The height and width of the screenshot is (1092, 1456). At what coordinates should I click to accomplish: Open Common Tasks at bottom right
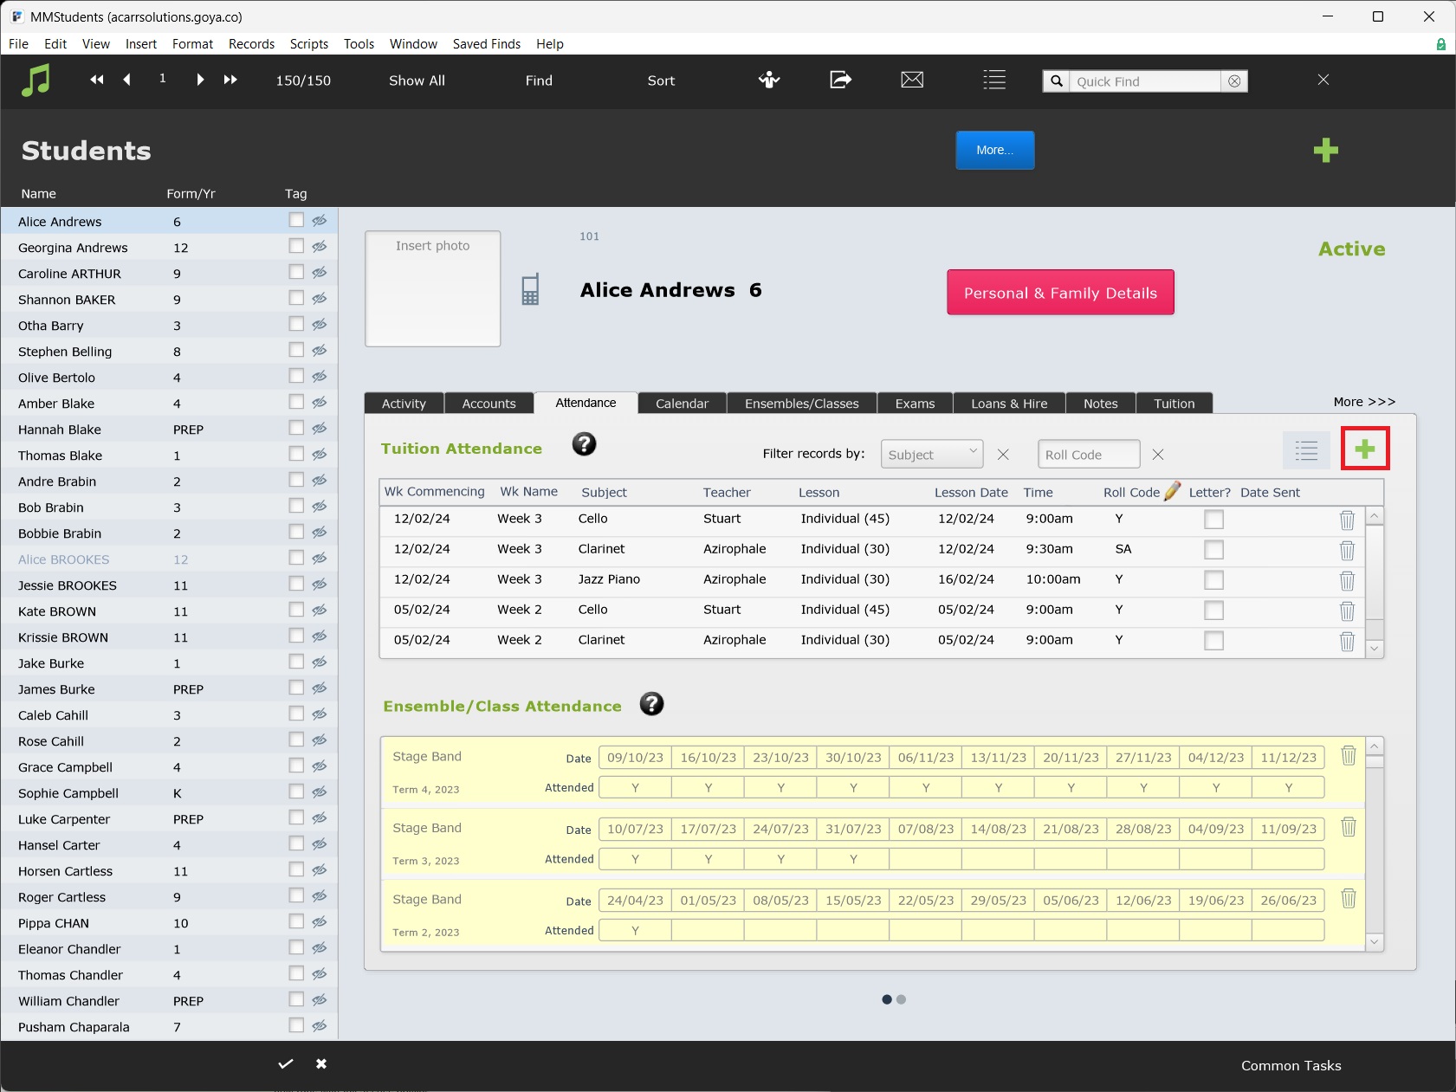pos(1291,1066)
